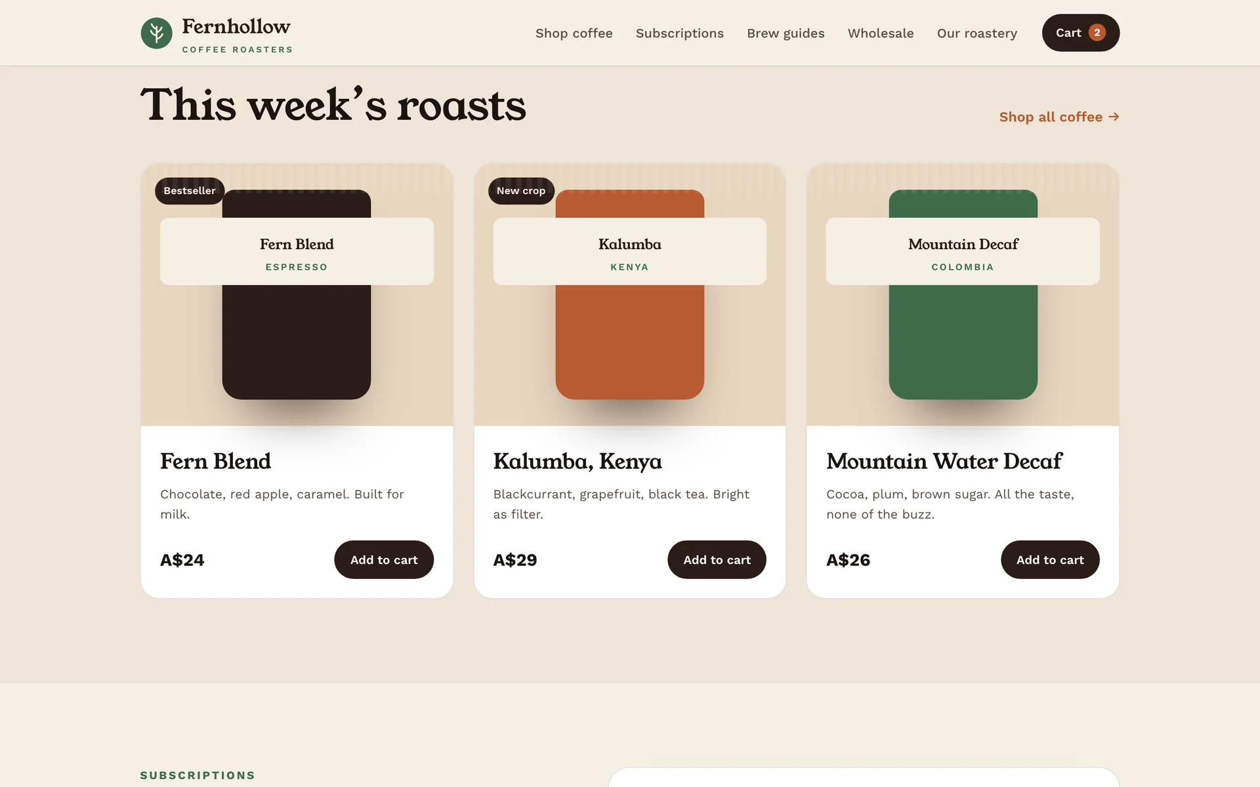Open the green Mountain Decaf bag image

click(963, 342)
